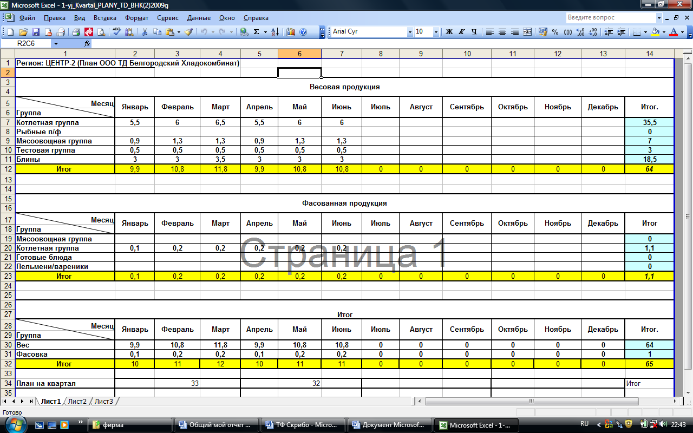Click the Permission icon next to Save
This screenshot has width=693, height=433.
48,32
